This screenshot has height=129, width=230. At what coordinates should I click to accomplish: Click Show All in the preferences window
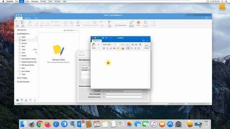coord(82,55)
